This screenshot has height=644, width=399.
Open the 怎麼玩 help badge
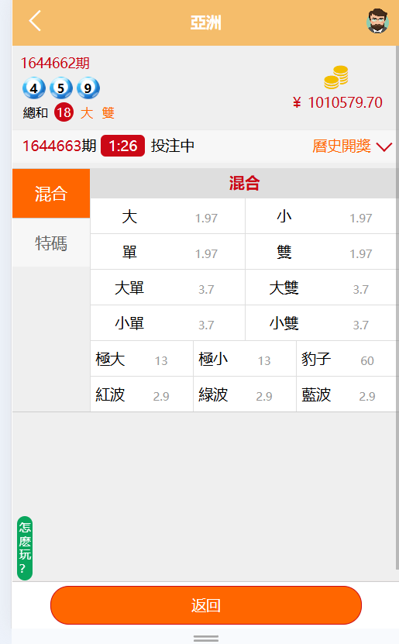click(x=25, y=549)
